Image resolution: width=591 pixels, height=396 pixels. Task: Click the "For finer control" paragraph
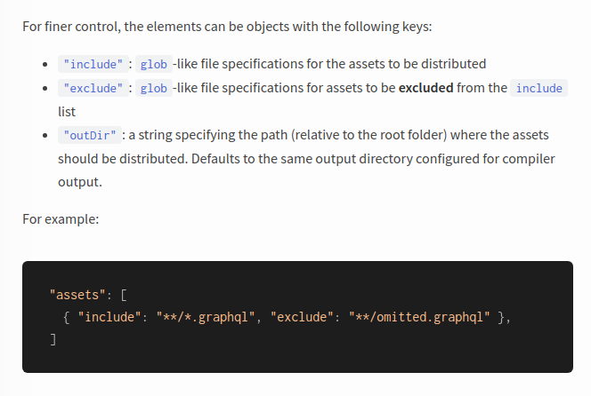tap(227, 27)
